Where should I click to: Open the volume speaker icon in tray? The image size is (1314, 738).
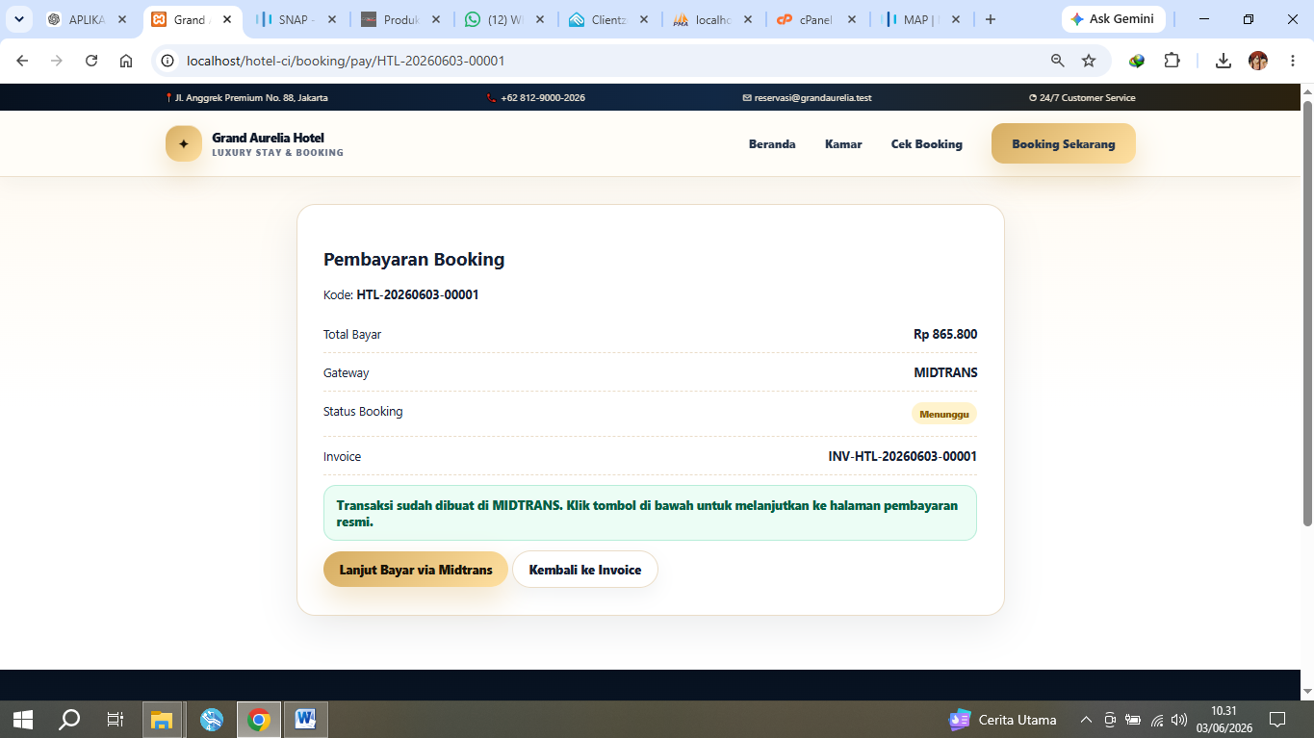pyautogui.click(x=1179, y=720)
